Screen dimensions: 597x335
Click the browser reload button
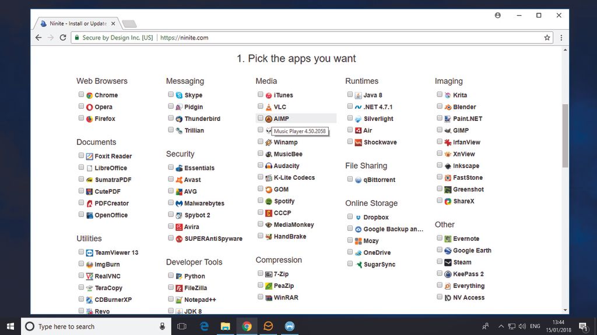pos(63,37)
